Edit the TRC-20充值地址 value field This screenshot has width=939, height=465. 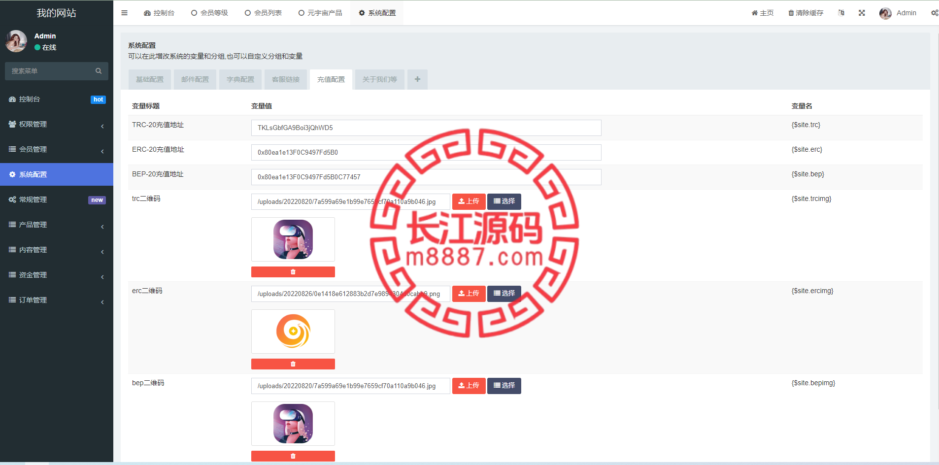coord(426,128)
